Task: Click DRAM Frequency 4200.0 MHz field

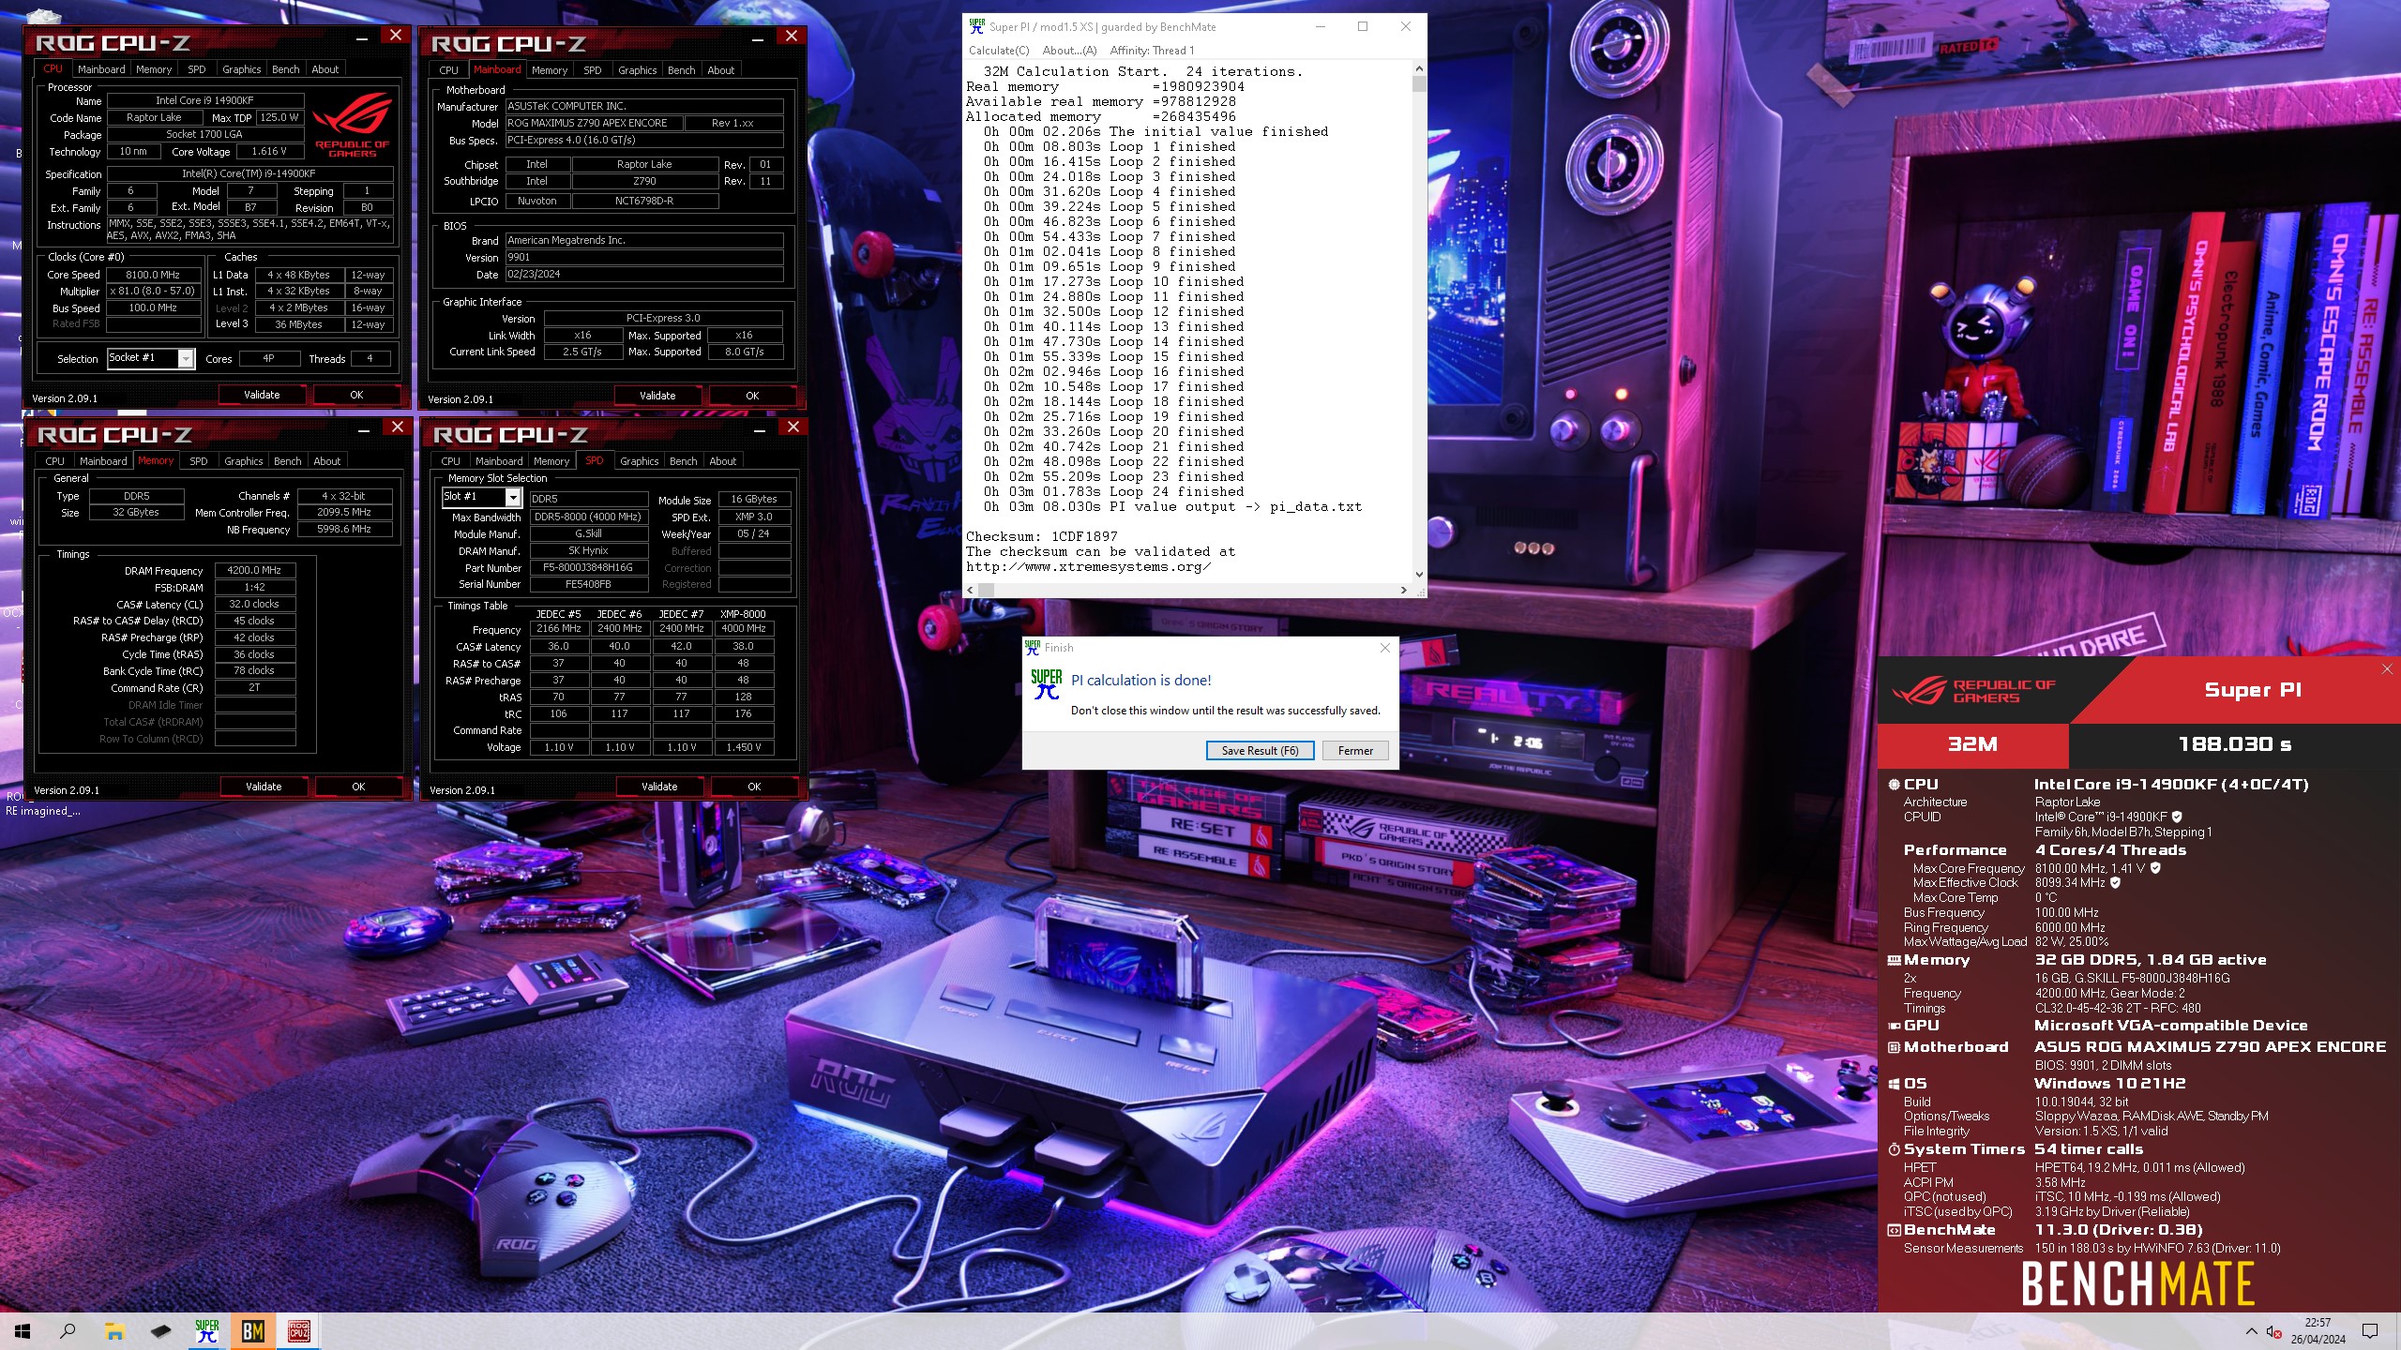Action: point(255,570)
